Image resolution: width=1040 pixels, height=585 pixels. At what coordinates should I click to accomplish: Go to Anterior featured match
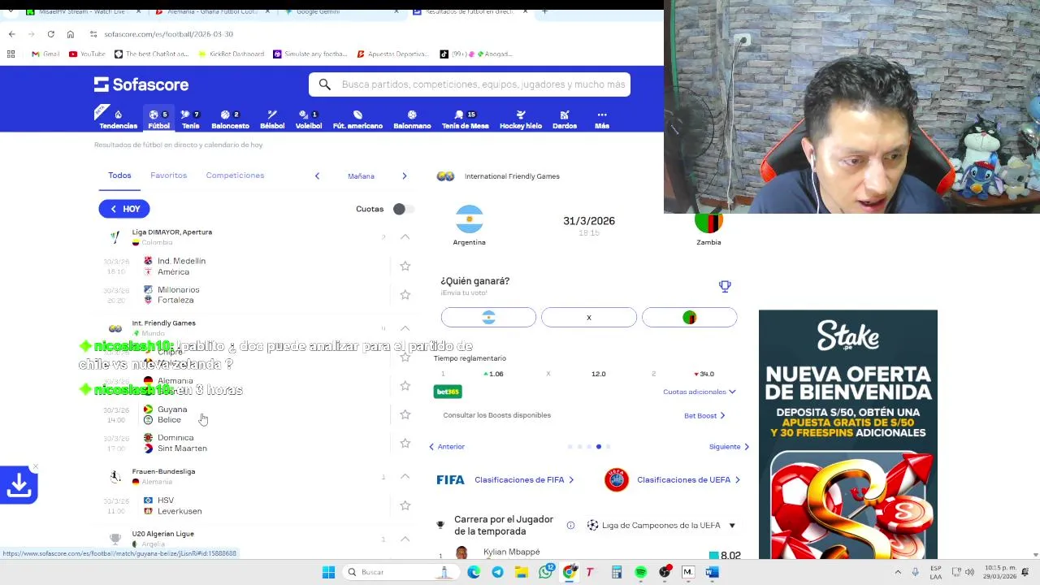[447, 446]
